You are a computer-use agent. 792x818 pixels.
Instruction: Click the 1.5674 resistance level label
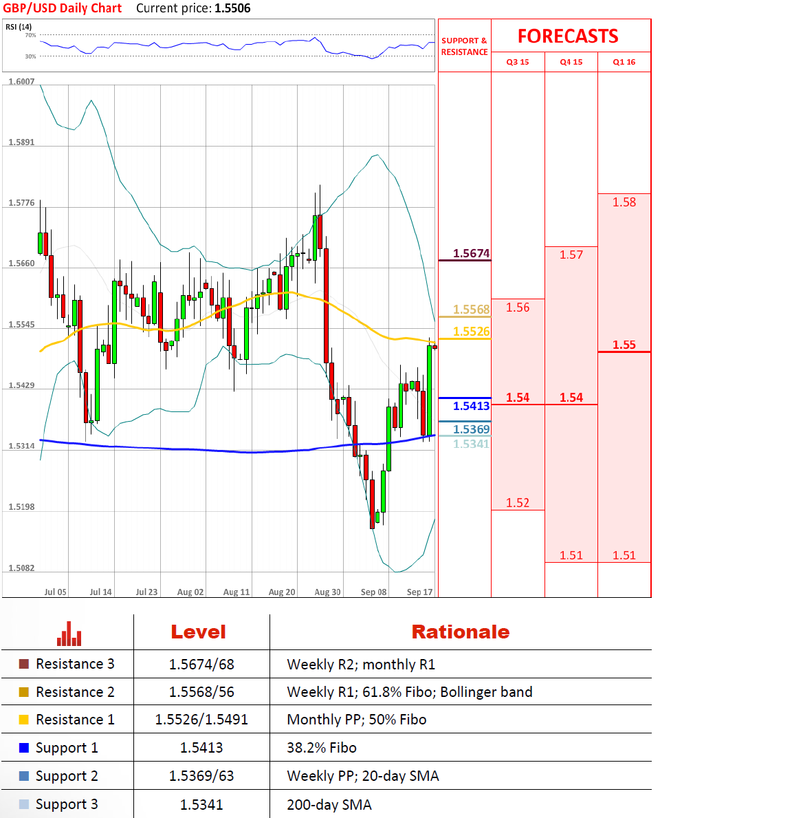pyautogui.click(x=472, y=254)
